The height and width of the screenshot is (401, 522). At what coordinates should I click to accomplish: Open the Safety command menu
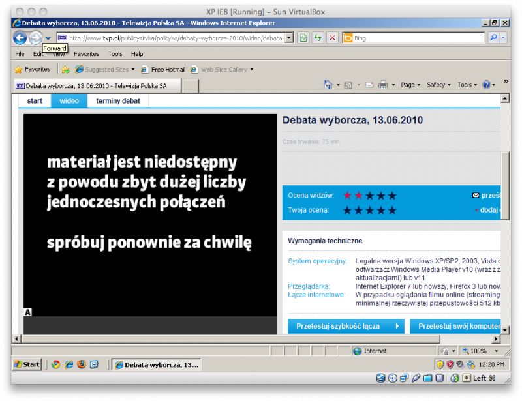pos(438,85)
